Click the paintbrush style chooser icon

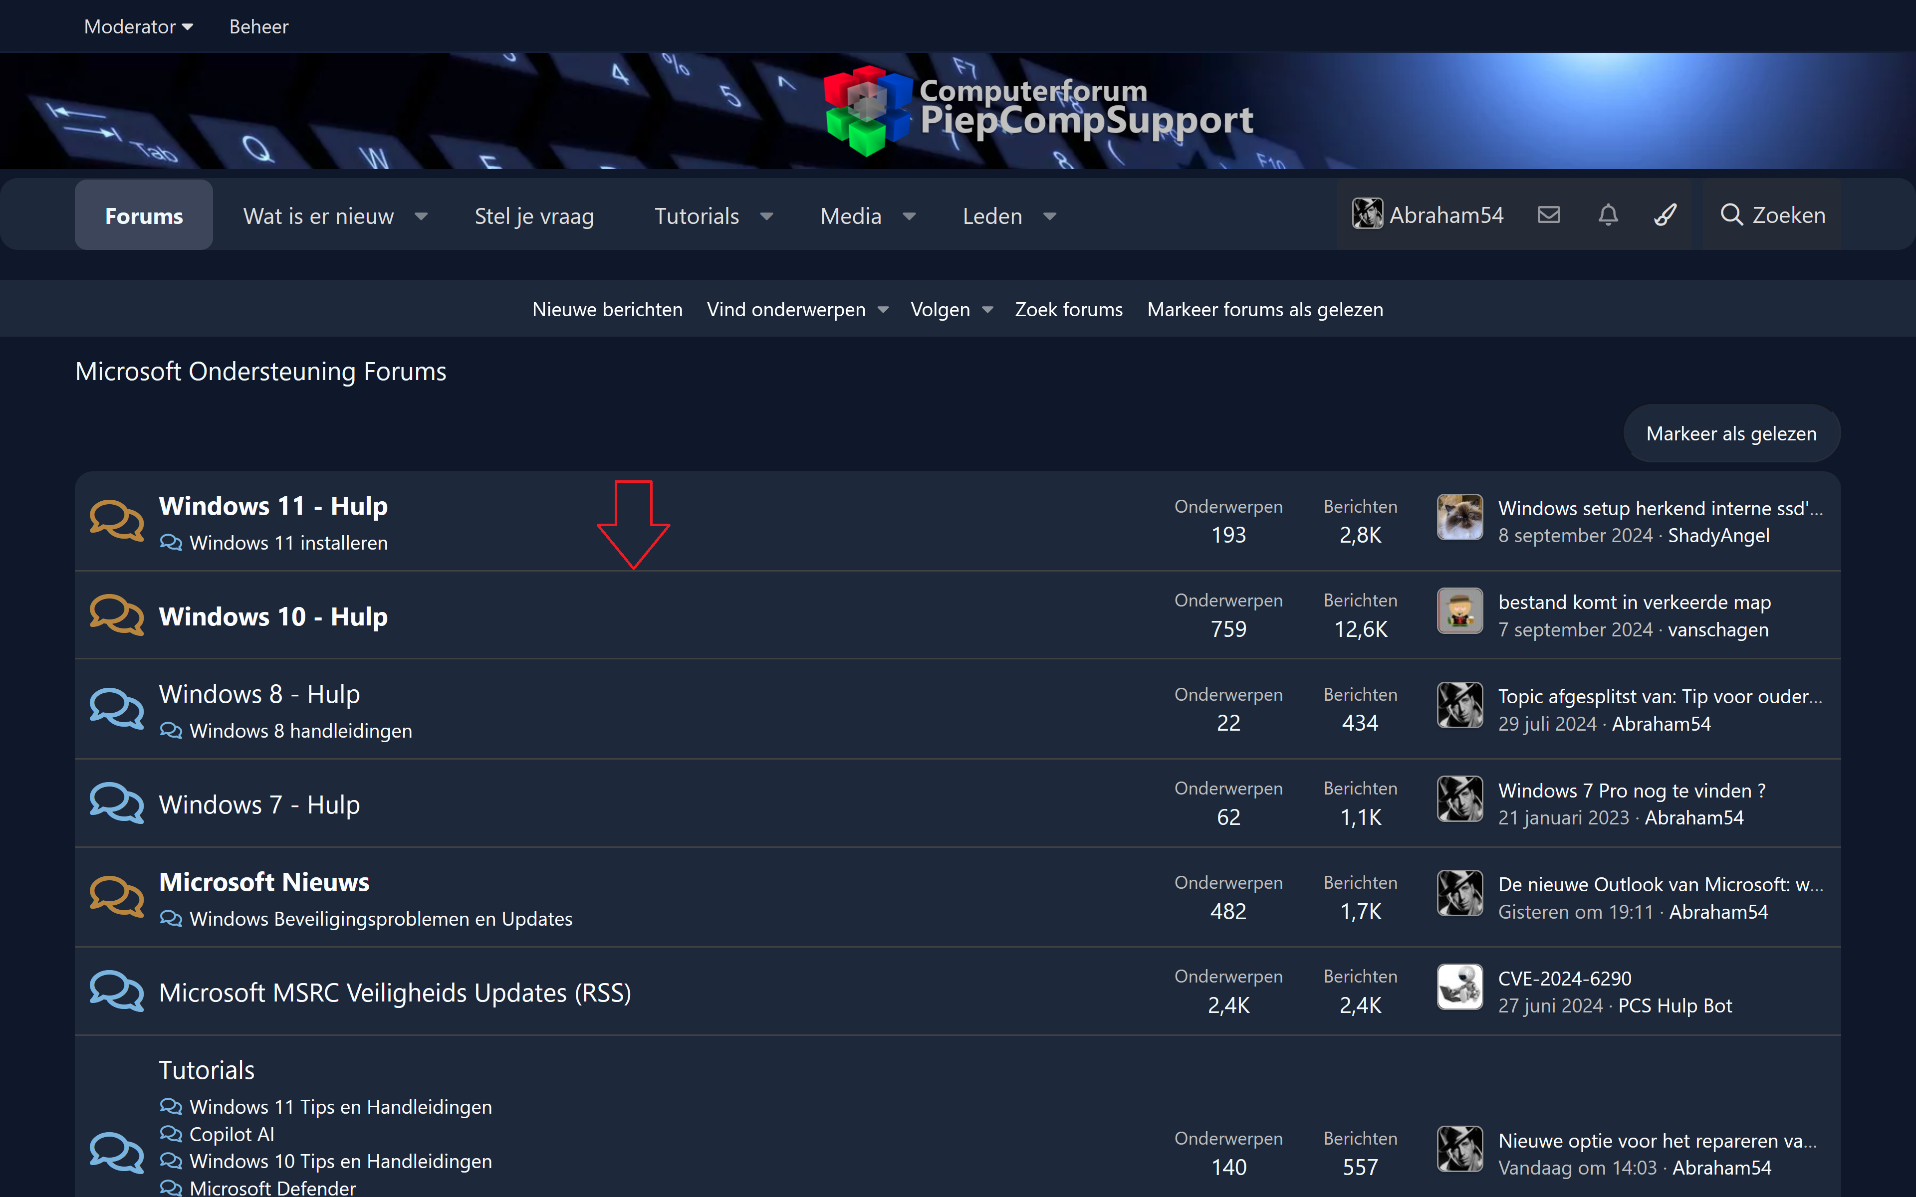point(1665,214)
